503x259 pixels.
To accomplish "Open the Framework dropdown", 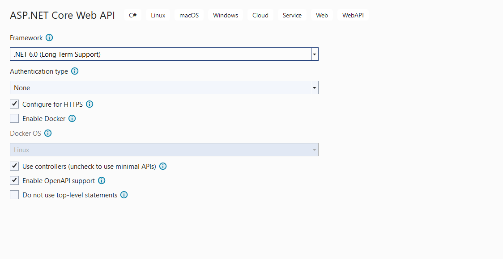I will [315, 54].
